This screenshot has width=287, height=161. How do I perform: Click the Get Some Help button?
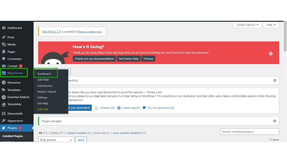coord(128,59)
